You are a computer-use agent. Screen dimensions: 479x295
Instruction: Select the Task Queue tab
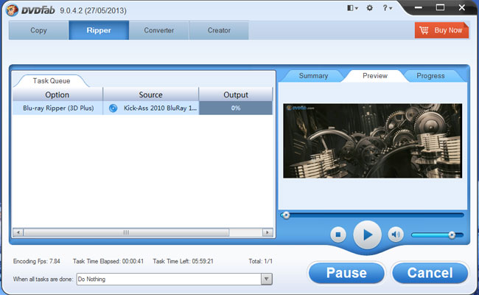click(x=52, y=80)
